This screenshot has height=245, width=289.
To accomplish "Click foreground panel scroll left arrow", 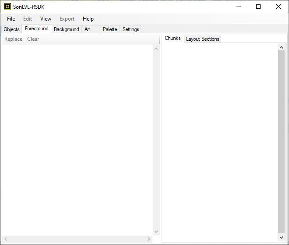I will pos(5,239).
